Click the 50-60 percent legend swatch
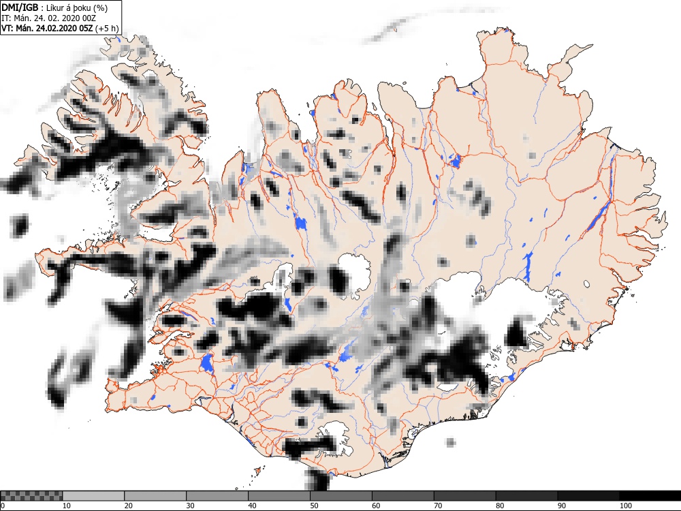 click(341, 496)
